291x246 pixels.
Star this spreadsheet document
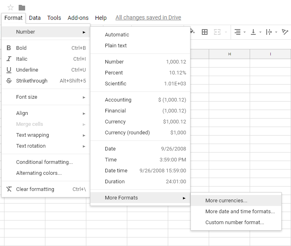point(11,8)
